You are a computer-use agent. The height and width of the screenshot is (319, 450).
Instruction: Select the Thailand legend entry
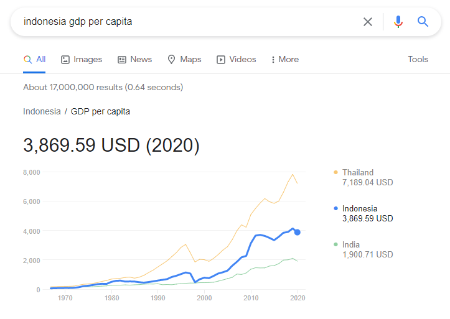tap(358, 173)
